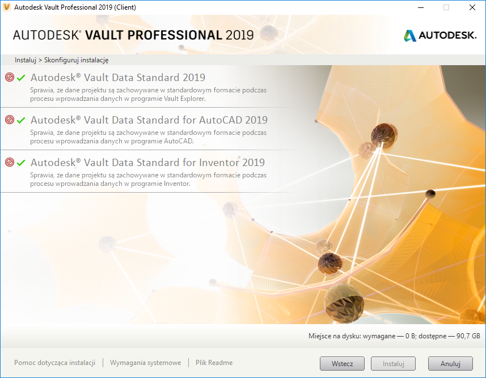The image size is (486, 378).
Task: Uncheck the Vault Data Standard for AutoCAD 2019 checkmark
Action: (x=22, y=120)
